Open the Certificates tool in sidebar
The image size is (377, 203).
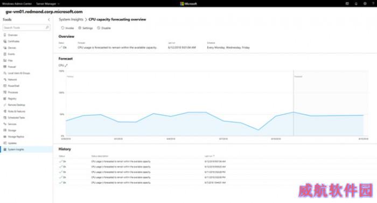13,41
